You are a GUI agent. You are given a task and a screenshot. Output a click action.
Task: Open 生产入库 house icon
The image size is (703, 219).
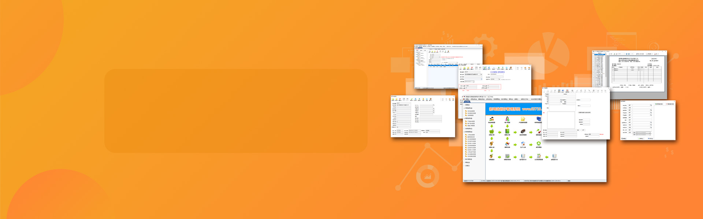523,143
